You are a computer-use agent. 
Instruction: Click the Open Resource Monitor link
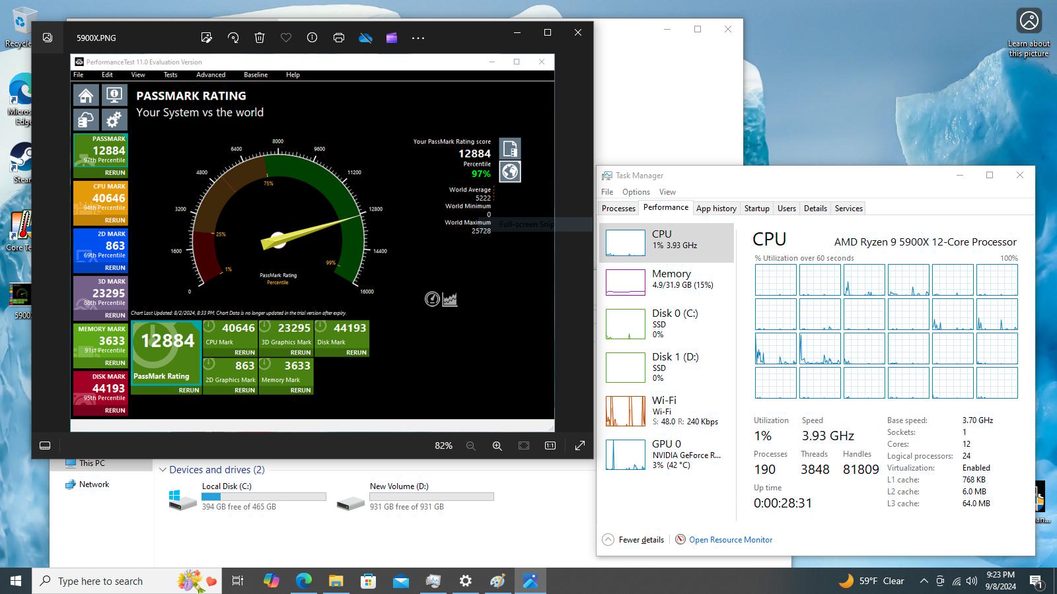tap(731, 539)
